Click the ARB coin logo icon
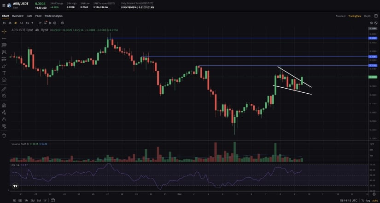Screen dimensions: 380x203 pyautogui.click(x=9, y=6)
